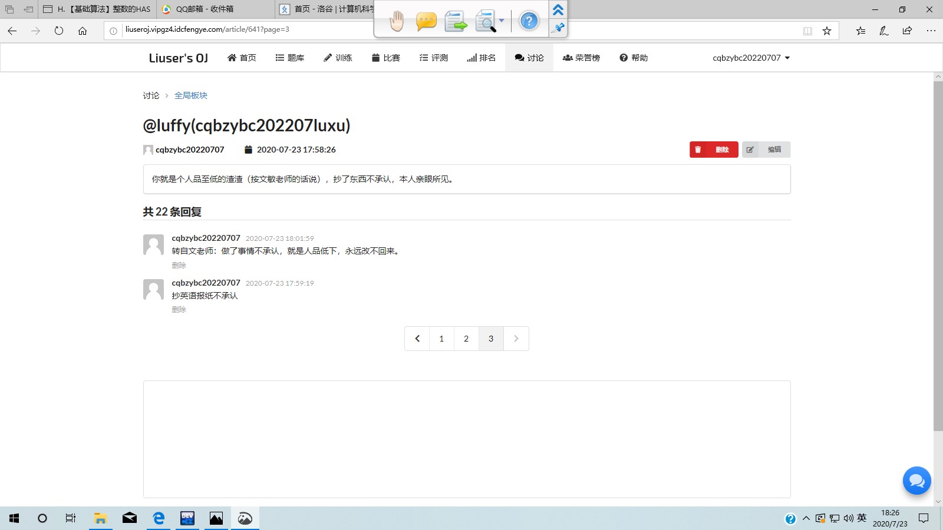Open 首页 in the navigation bar
The height and width of the screenshot is (530, 943).
(x=242, y=58)
